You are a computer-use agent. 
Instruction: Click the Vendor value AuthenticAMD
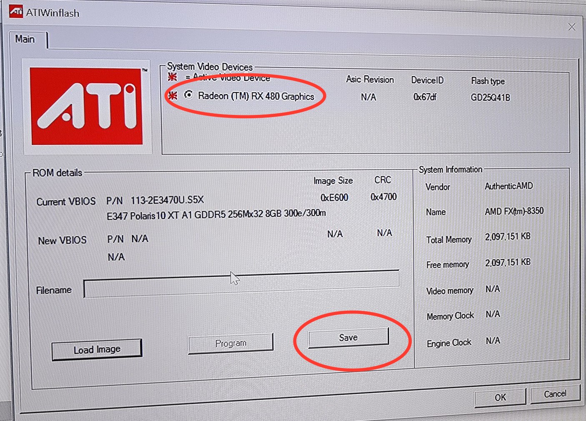pyautogui.click(x=508, y=186)
